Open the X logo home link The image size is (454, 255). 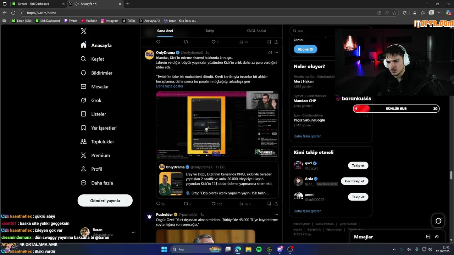click(x=84, y=31)
